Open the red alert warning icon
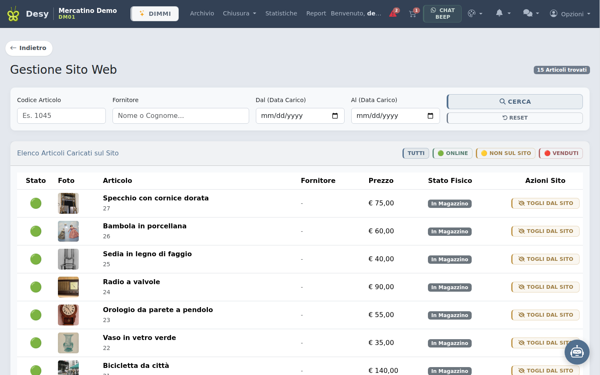This screenshot has height=375, width=600. tap(393, 13)
